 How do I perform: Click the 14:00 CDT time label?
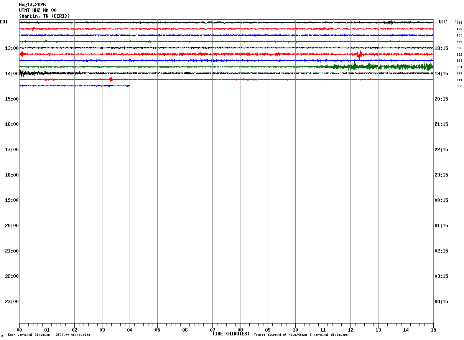(12, 74)
